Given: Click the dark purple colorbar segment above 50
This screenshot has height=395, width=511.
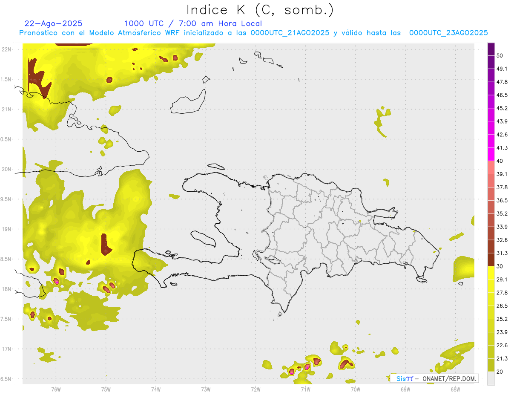Looking at the screenshot, I should 491,49.
